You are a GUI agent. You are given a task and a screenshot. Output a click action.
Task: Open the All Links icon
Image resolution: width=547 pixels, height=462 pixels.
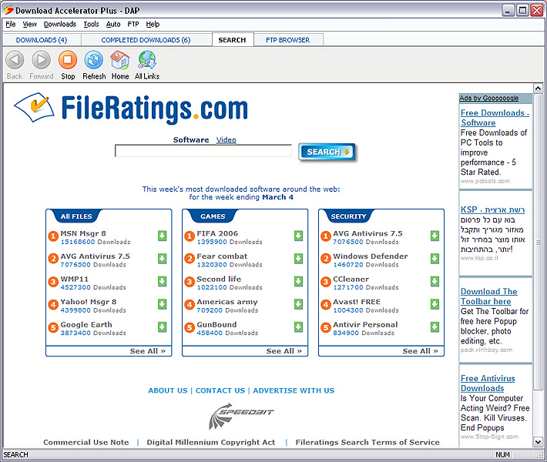pos(147,59)
